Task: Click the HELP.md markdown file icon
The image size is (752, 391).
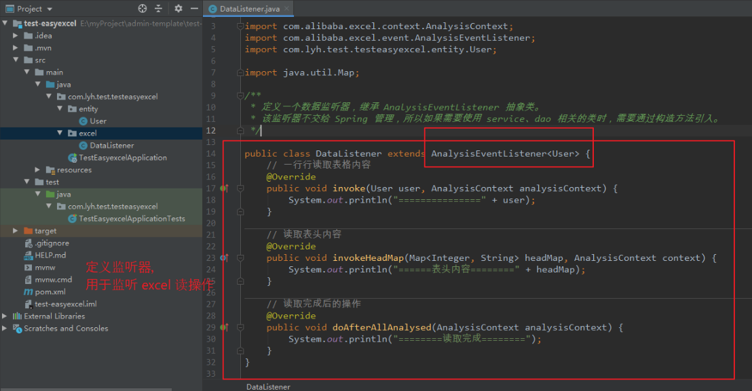Action: coord(29,255)
